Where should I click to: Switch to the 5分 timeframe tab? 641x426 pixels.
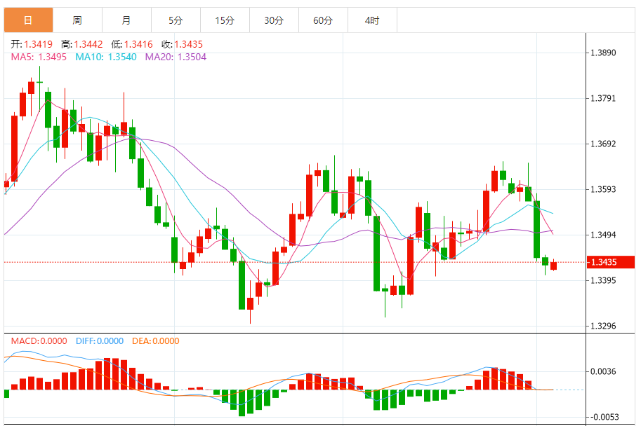(x=176, y=20)
